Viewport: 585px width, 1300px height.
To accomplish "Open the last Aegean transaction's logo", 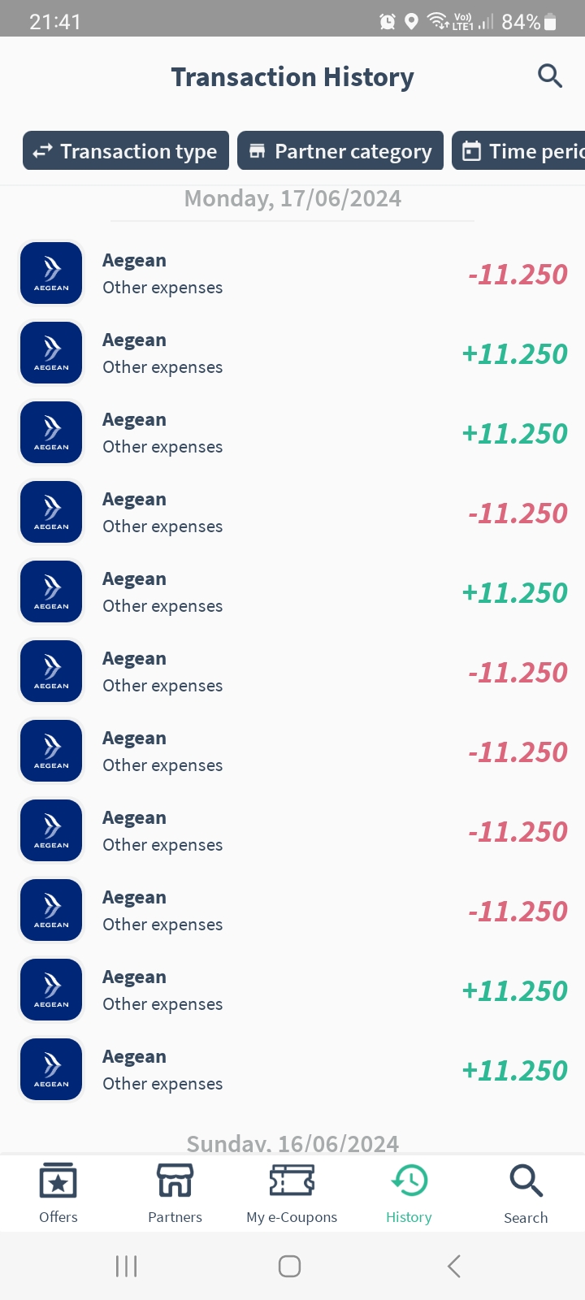I will 51,1069.
